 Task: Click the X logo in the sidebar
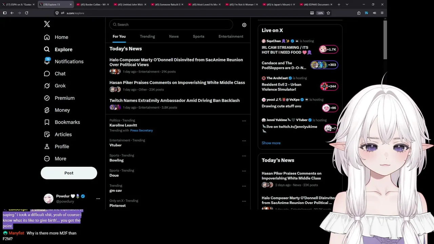[47, 24]
